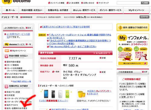Click the ログアウト button

[144, 17]
